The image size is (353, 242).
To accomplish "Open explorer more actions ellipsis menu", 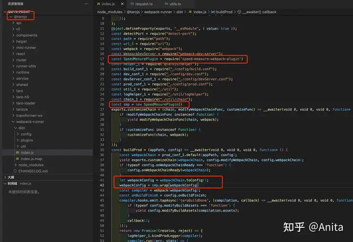I will click(86, 4).
